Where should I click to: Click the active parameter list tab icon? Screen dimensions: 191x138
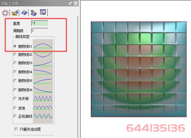pos(43,12)
